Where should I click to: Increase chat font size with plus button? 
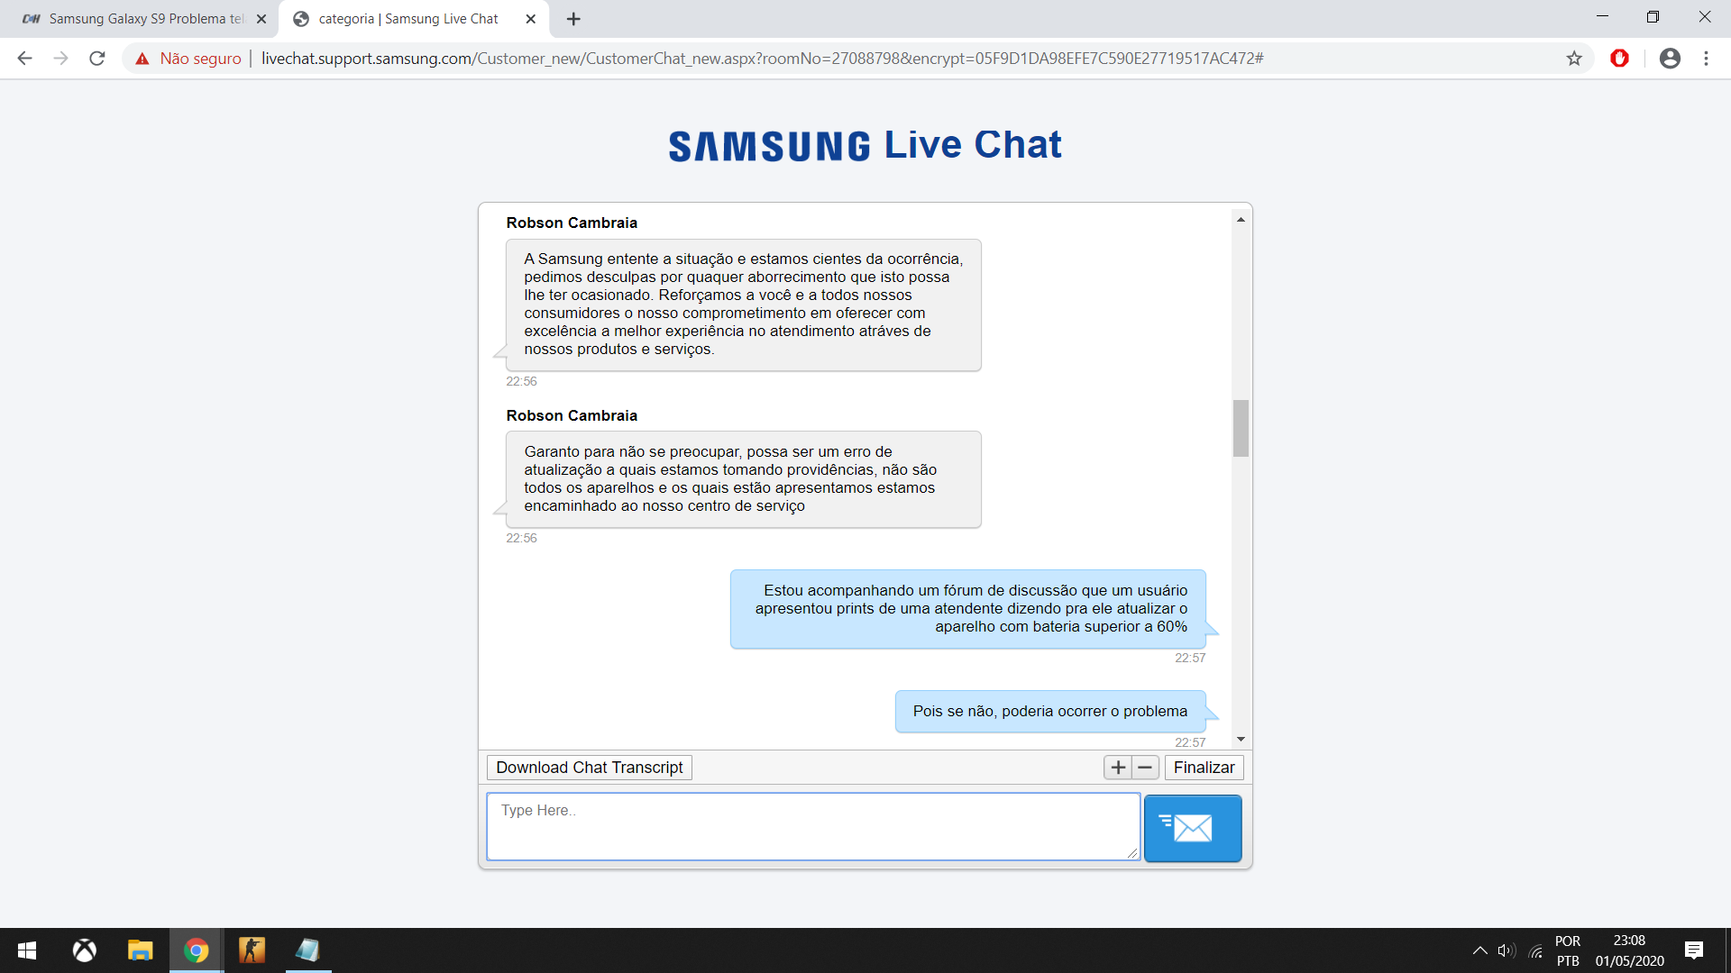click(x=1118, y=768)
